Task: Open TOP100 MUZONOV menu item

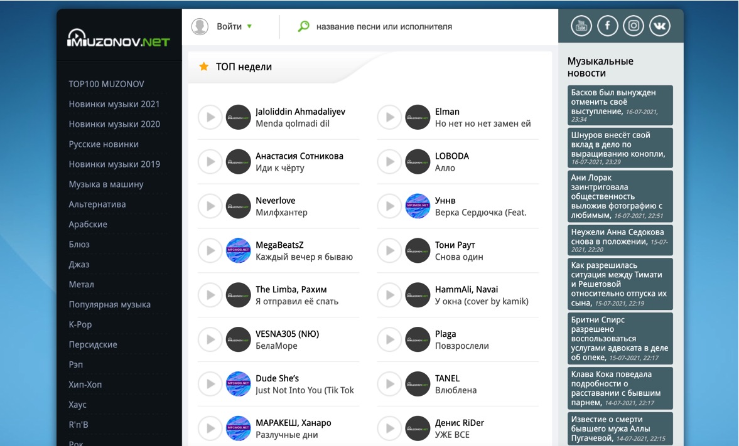Action: click(107, 84)
